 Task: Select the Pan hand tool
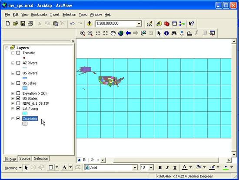point(113,33)
